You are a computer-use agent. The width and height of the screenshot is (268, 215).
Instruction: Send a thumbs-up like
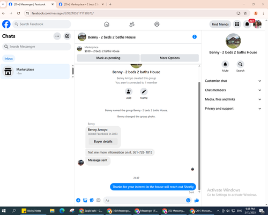(x=197, y=200)
